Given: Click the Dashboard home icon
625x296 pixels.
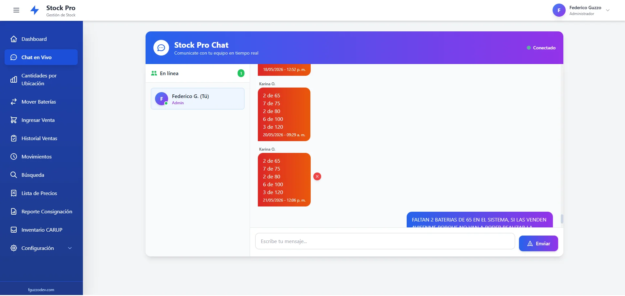Looking at the screenshot, I should coord(14,39).
